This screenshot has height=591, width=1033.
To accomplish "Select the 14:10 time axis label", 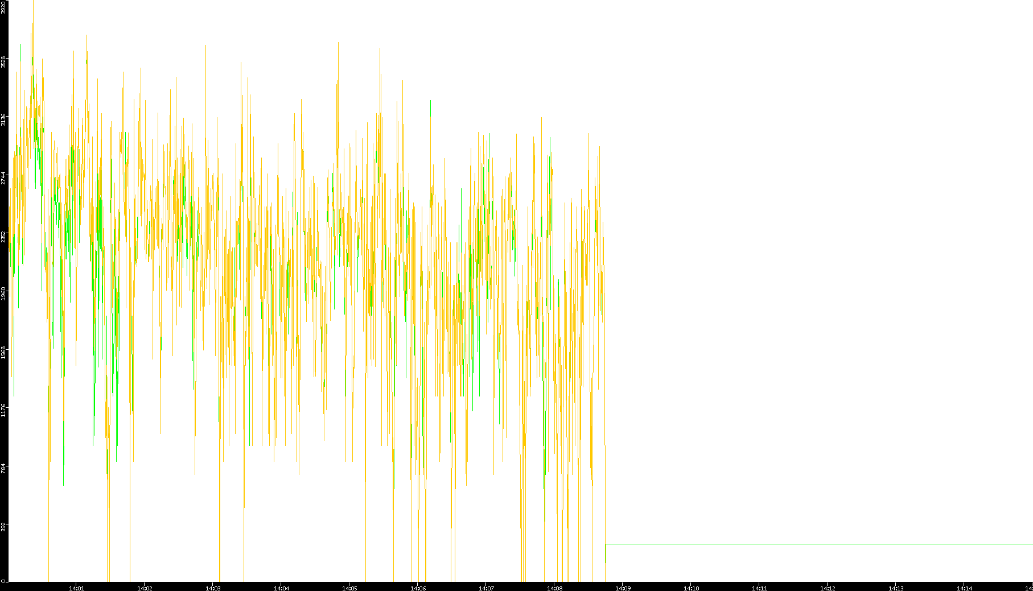I will click(691, 588).
